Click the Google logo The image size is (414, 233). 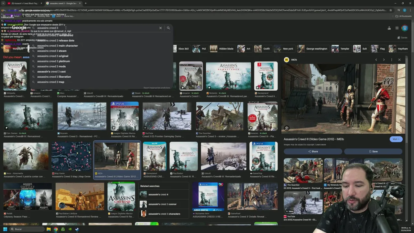(x=19, y=28)
